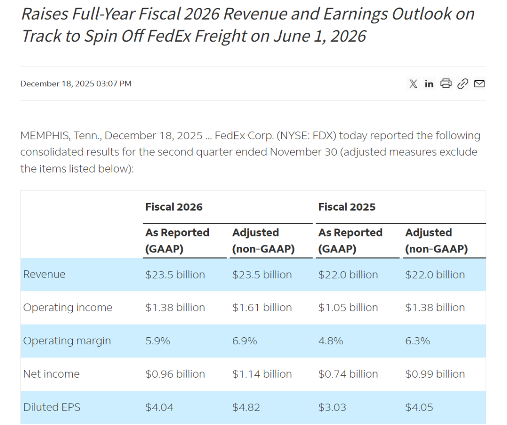The image size is (507, 425).
Task: Select the Operating margin row label
Action: click(x=67, y=341)
